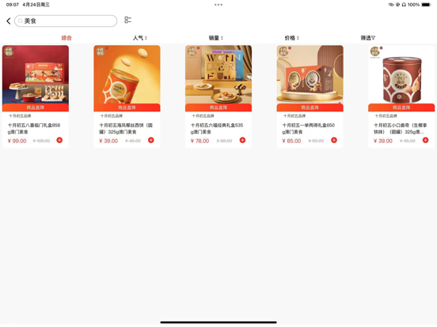Switch layout with the list view icon

tap(127, 20)
